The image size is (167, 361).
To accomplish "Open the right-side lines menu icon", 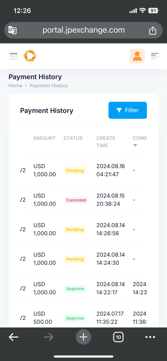I will (x=155, y=56).
